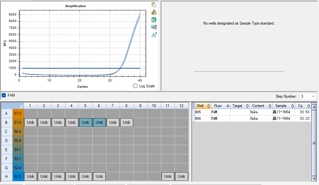Sort by the Target column header

pyautogui.click(x=240, y=106)
